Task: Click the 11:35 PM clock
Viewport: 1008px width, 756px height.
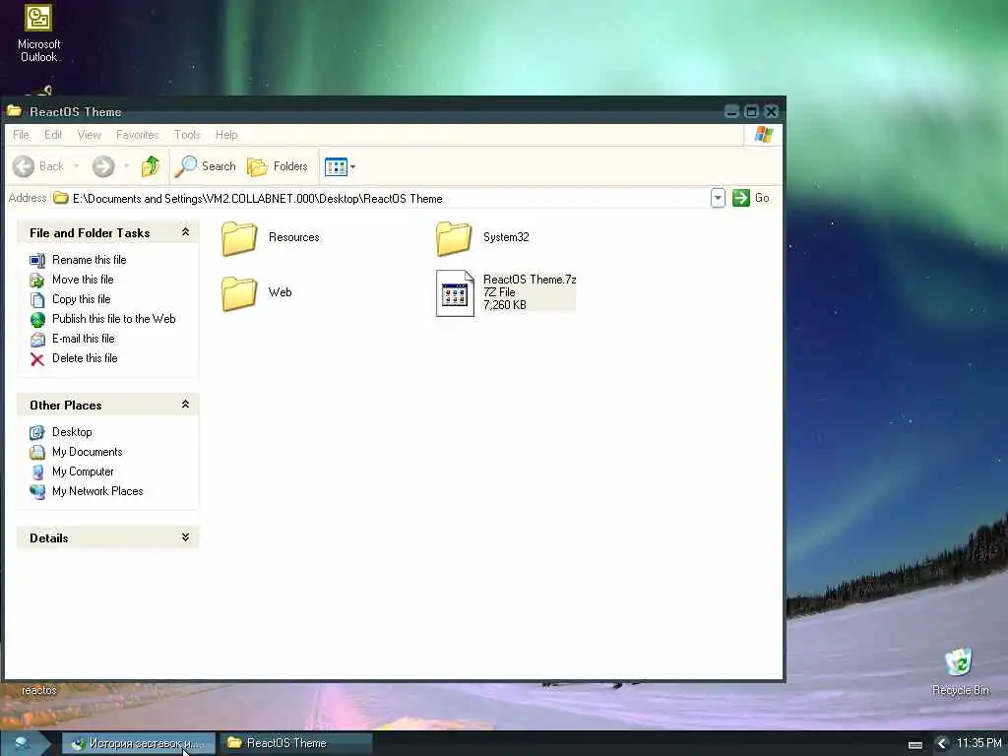Action: coord(978,743)
